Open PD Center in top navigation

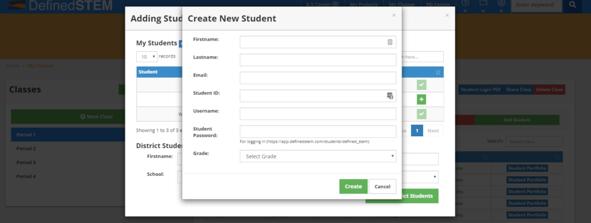438,5
